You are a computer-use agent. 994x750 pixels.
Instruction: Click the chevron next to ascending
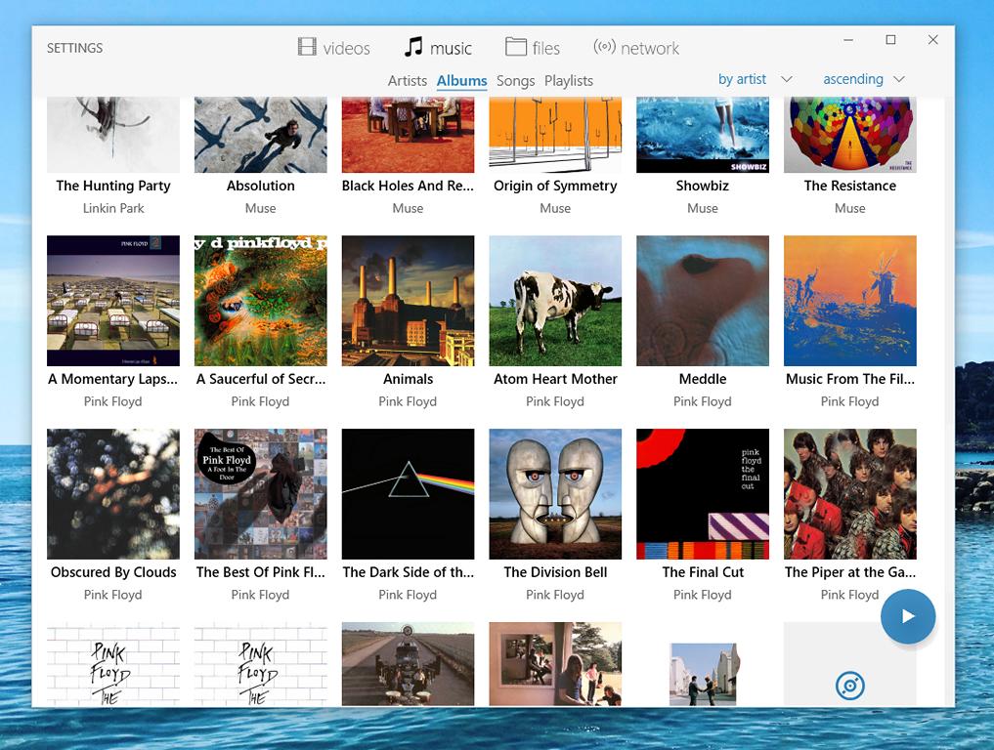click(x=899, y=79)
